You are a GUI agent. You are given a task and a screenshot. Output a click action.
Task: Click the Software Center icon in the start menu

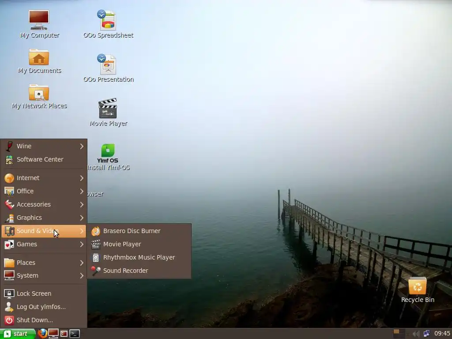(x=9, y=160)
